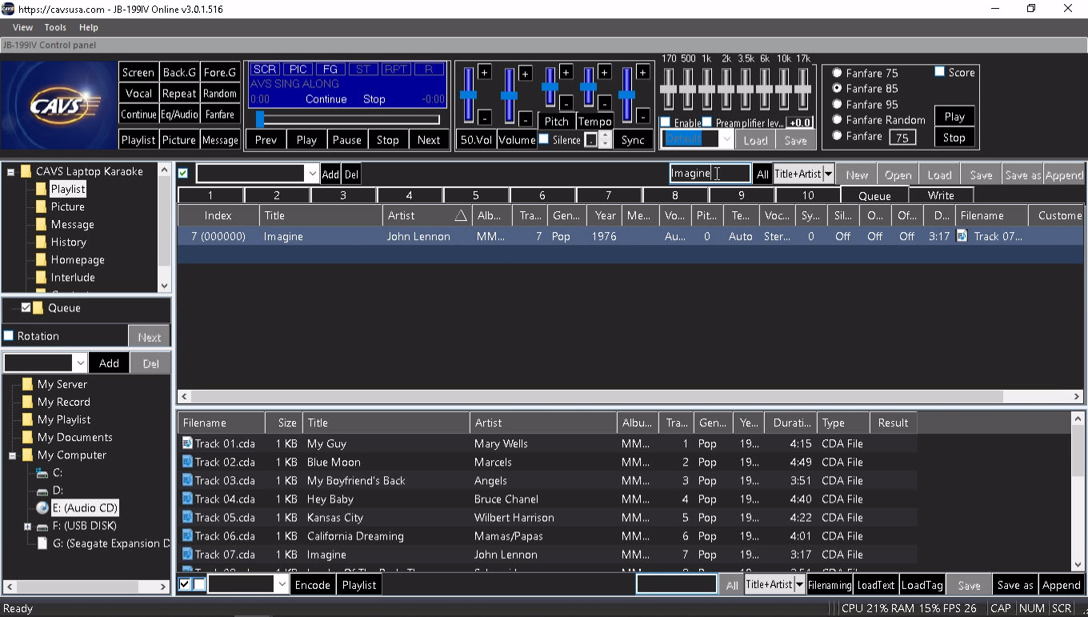This screenshot has height=617, width=1088.
Task: Enable the equalizer Enable checkbox
Action: pyautogui.click(x=666, y=122)
